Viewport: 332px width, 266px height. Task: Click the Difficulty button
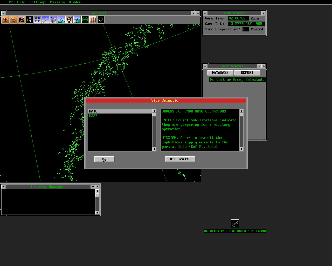click(180, 159)
